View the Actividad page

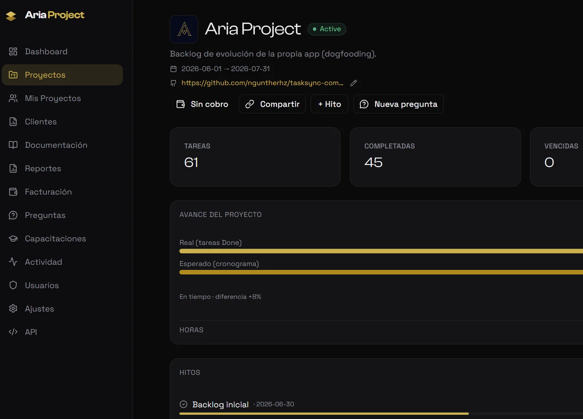62,262
